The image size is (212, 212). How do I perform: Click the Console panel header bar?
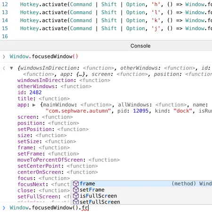(106, 46)
